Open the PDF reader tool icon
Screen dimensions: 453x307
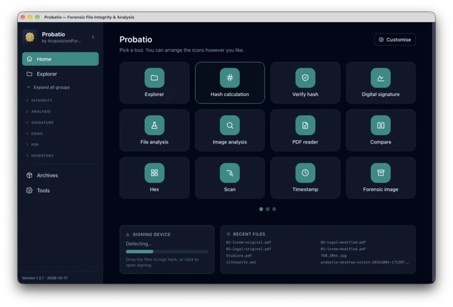(305, 125)
